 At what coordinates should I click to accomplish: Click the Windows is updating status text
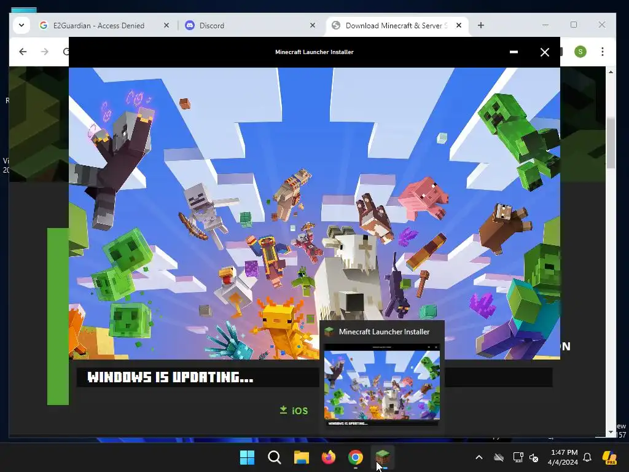[171, 377]
